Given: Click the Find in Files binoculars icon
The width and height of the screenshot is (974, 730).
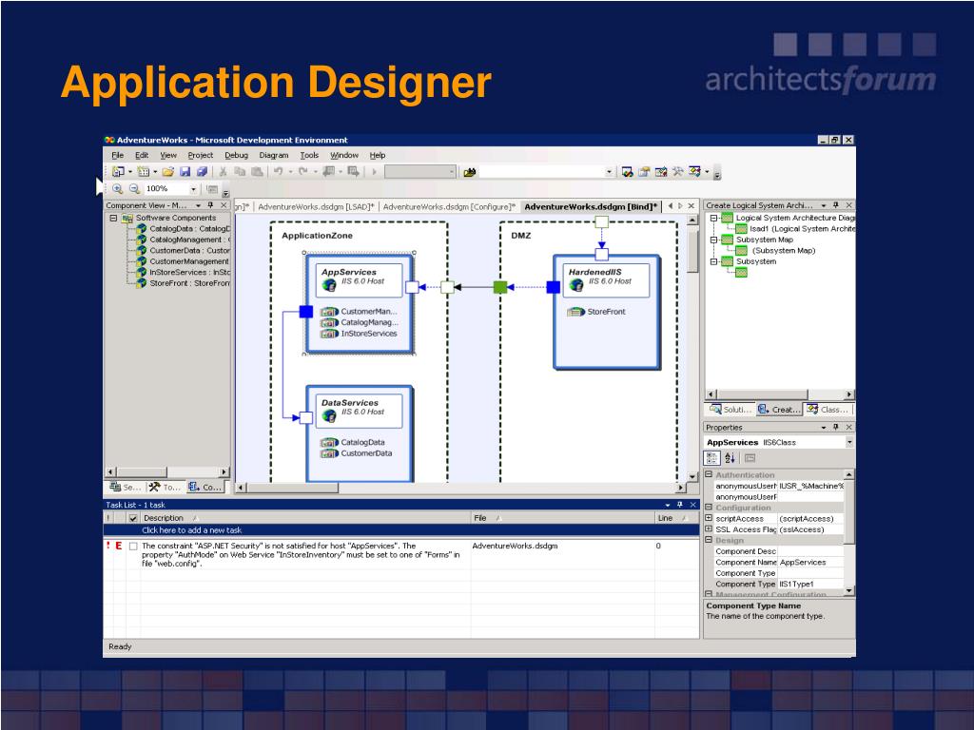Looking at the screenshot, I should click(x=470, y=172).
